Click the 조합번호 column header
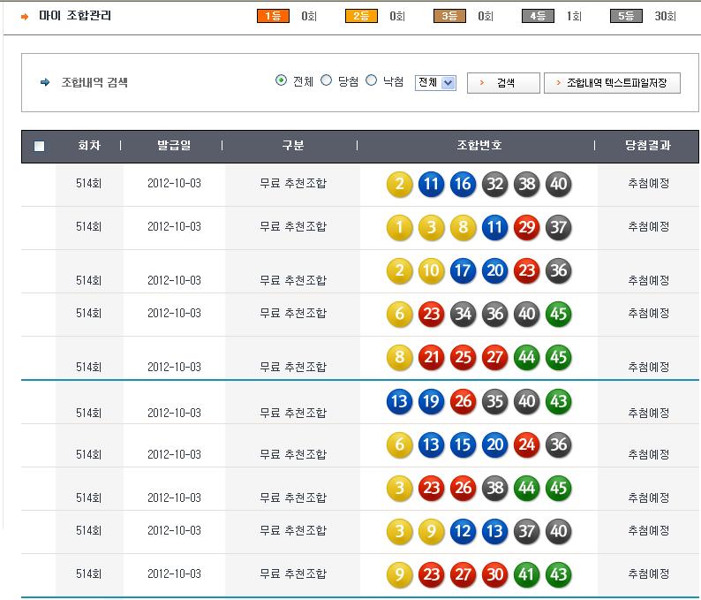 click(479, 146)
